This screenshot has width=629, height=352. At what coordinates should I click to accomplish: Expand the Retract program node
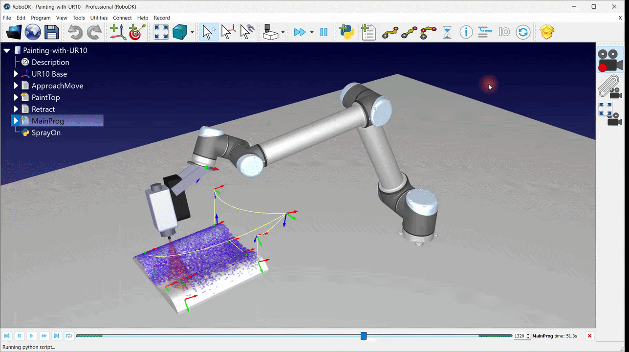pyautogui.click(x=16, y=109)
